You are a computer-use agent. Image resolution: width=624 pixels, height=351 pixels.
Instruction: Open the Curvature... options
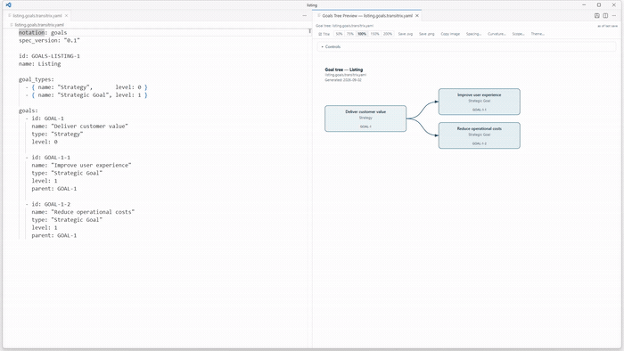(x=497, y=34)
